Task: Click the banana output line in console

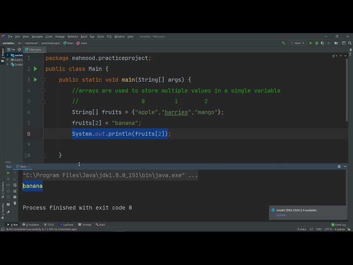Action: click(x=33, y=186)
